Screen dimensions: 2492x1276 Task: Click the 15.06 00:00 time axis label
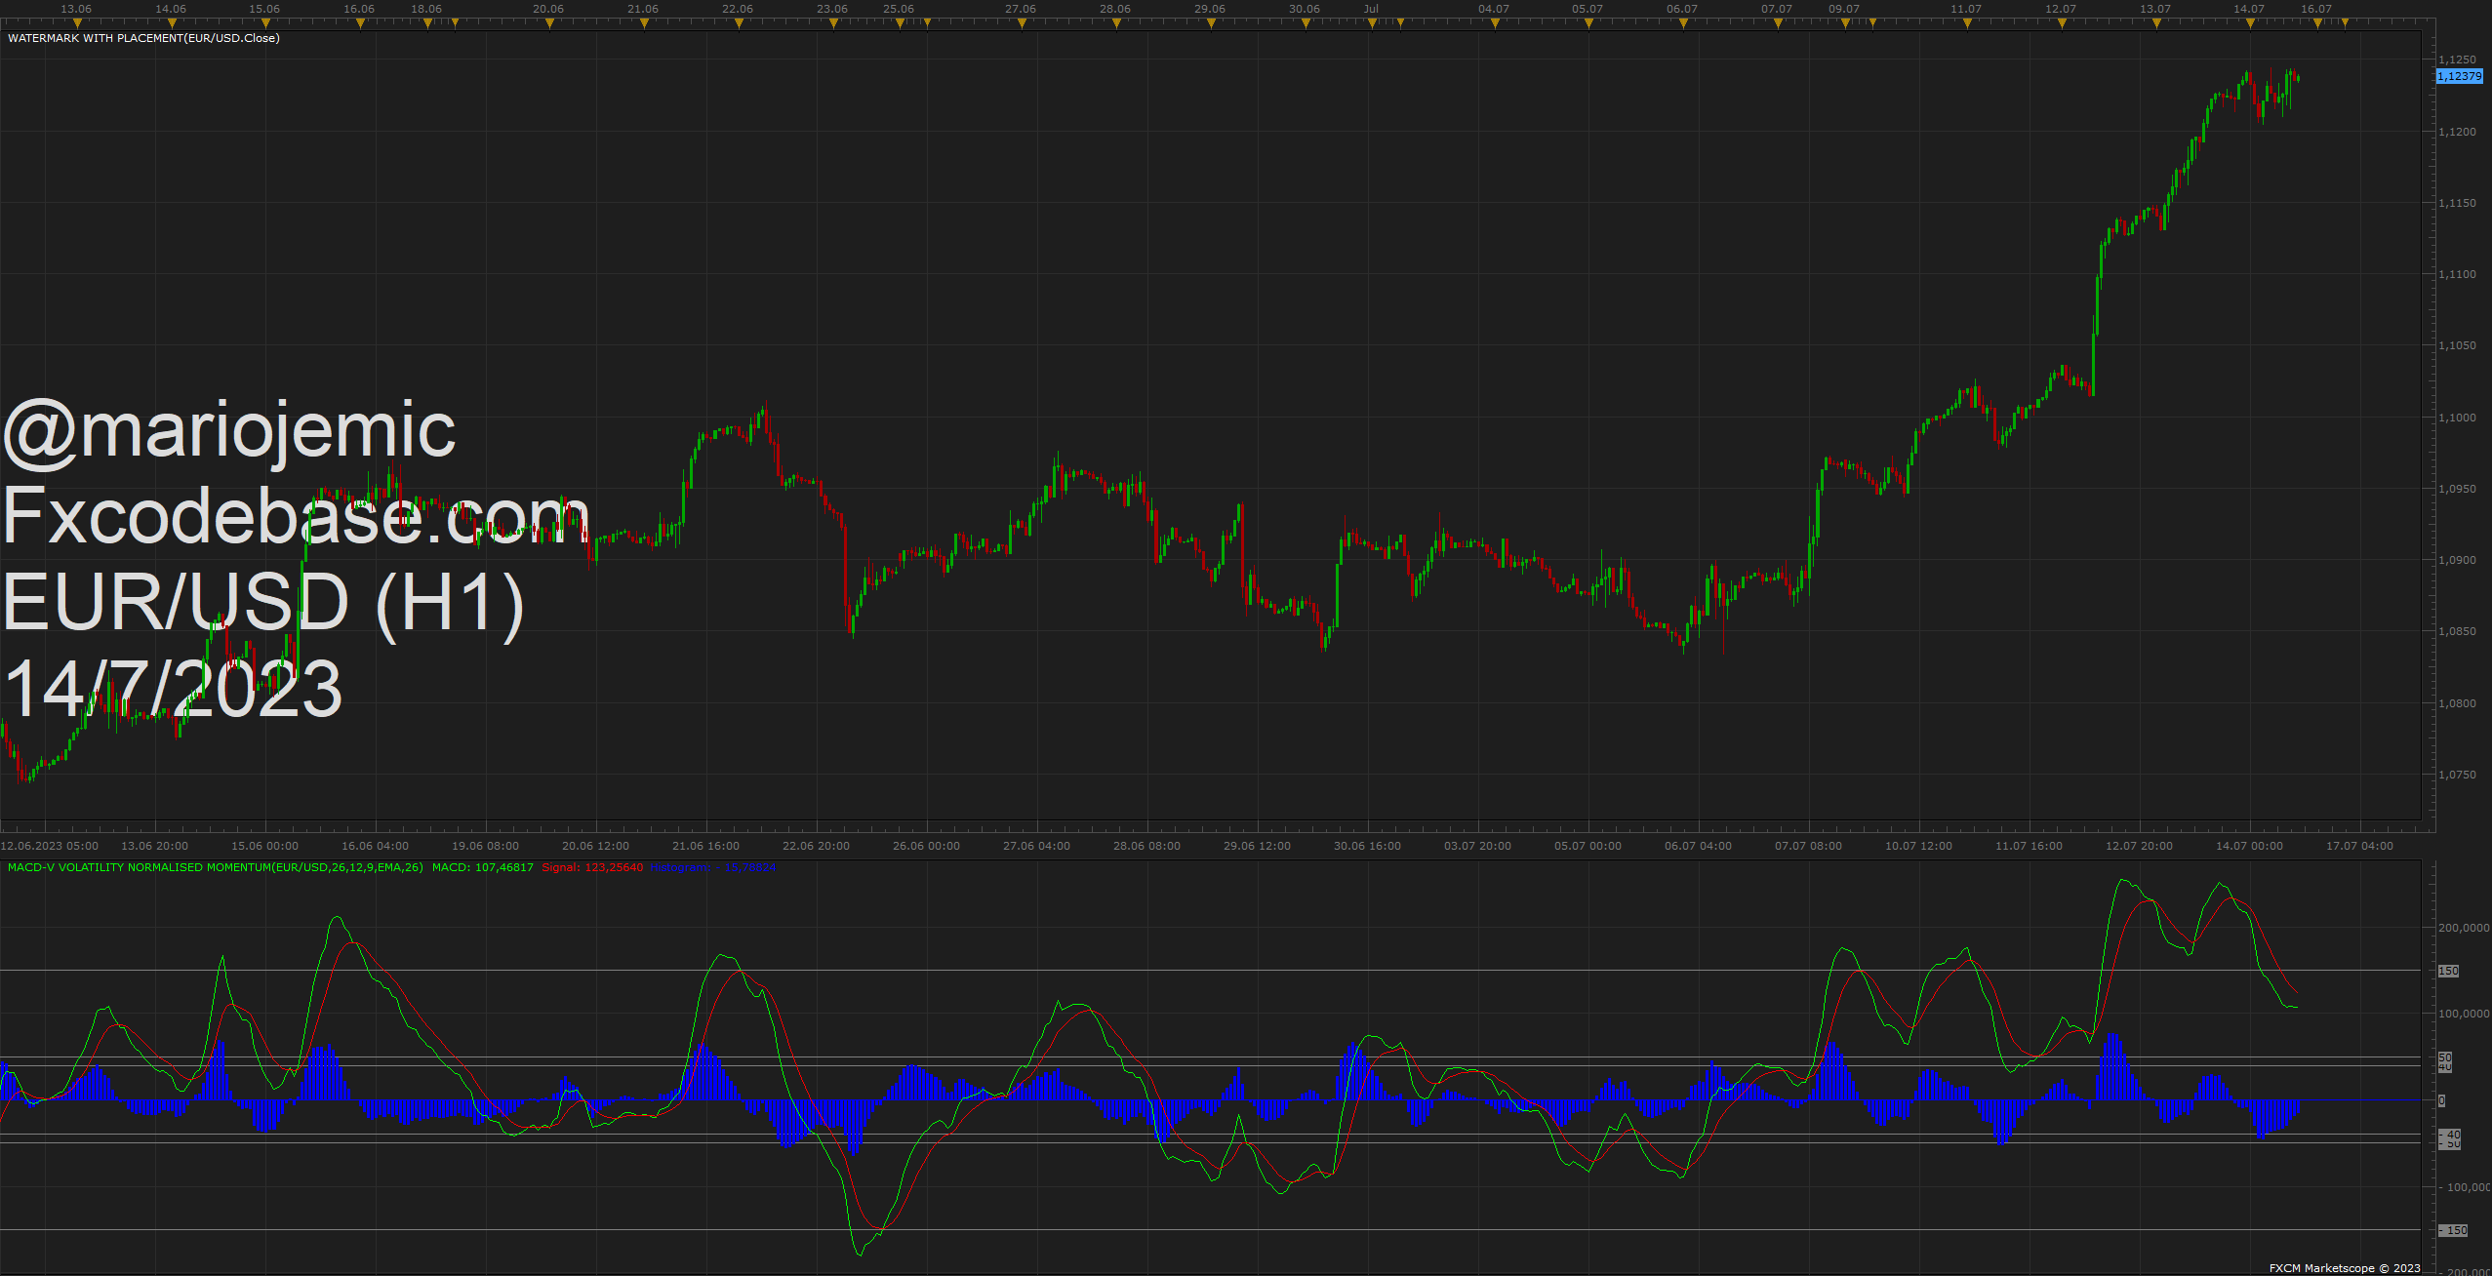tap(264, 846)
